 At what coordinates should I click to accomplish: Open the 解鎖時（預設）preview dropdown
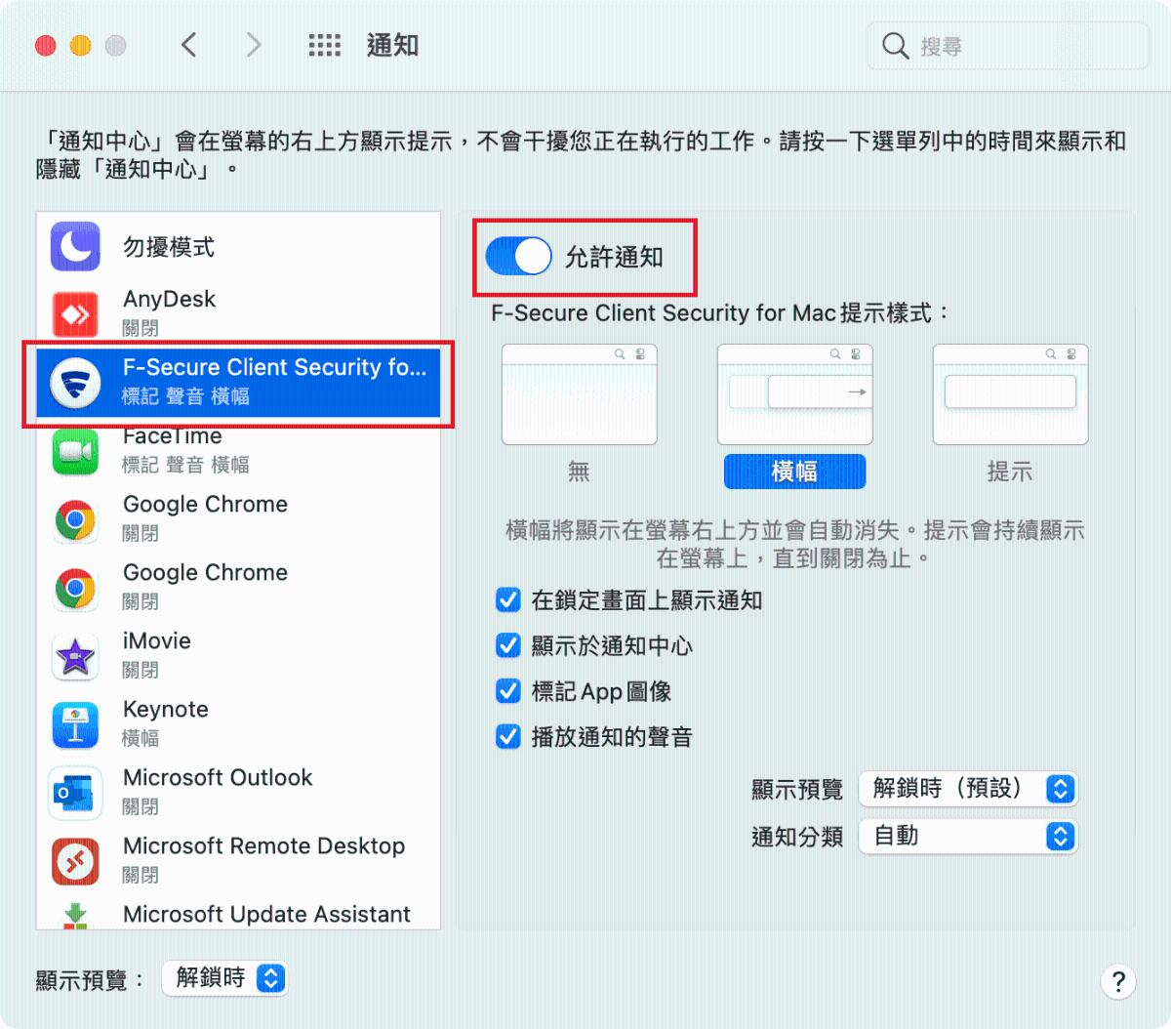(968, 788)
